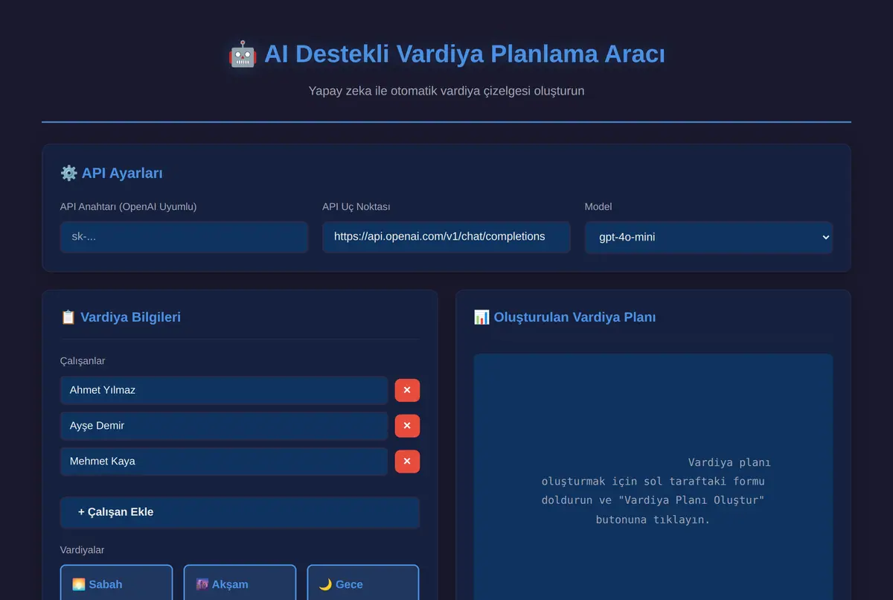Edit the Ayşe Demir name field
Screen dimensions: 893x600
[224, 426]
